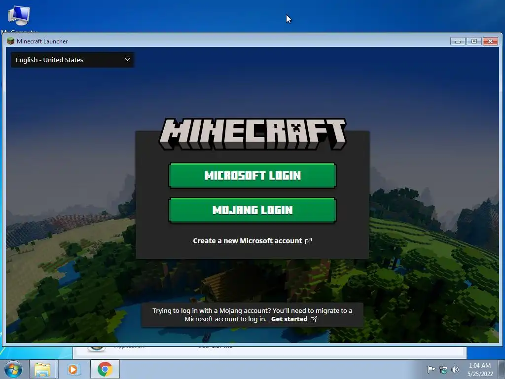Click the Show desktop strip on taskbar

coord(502,369)
